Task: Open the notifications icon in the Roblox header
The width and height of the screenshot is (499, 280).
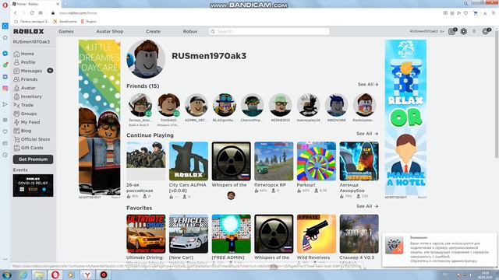Action: click(x=451, y=31)
